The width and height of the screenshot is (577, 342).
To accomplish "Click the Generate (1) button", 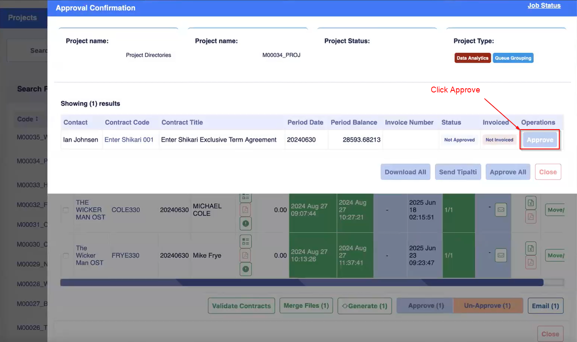I will pyautogui.click(x=364, y=306).
